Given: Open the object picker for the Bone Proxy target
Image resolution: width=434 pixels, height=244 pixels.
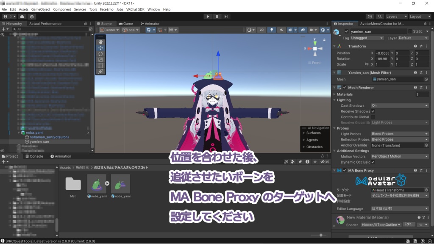Looking at the screenshot, I should [426, 190].
